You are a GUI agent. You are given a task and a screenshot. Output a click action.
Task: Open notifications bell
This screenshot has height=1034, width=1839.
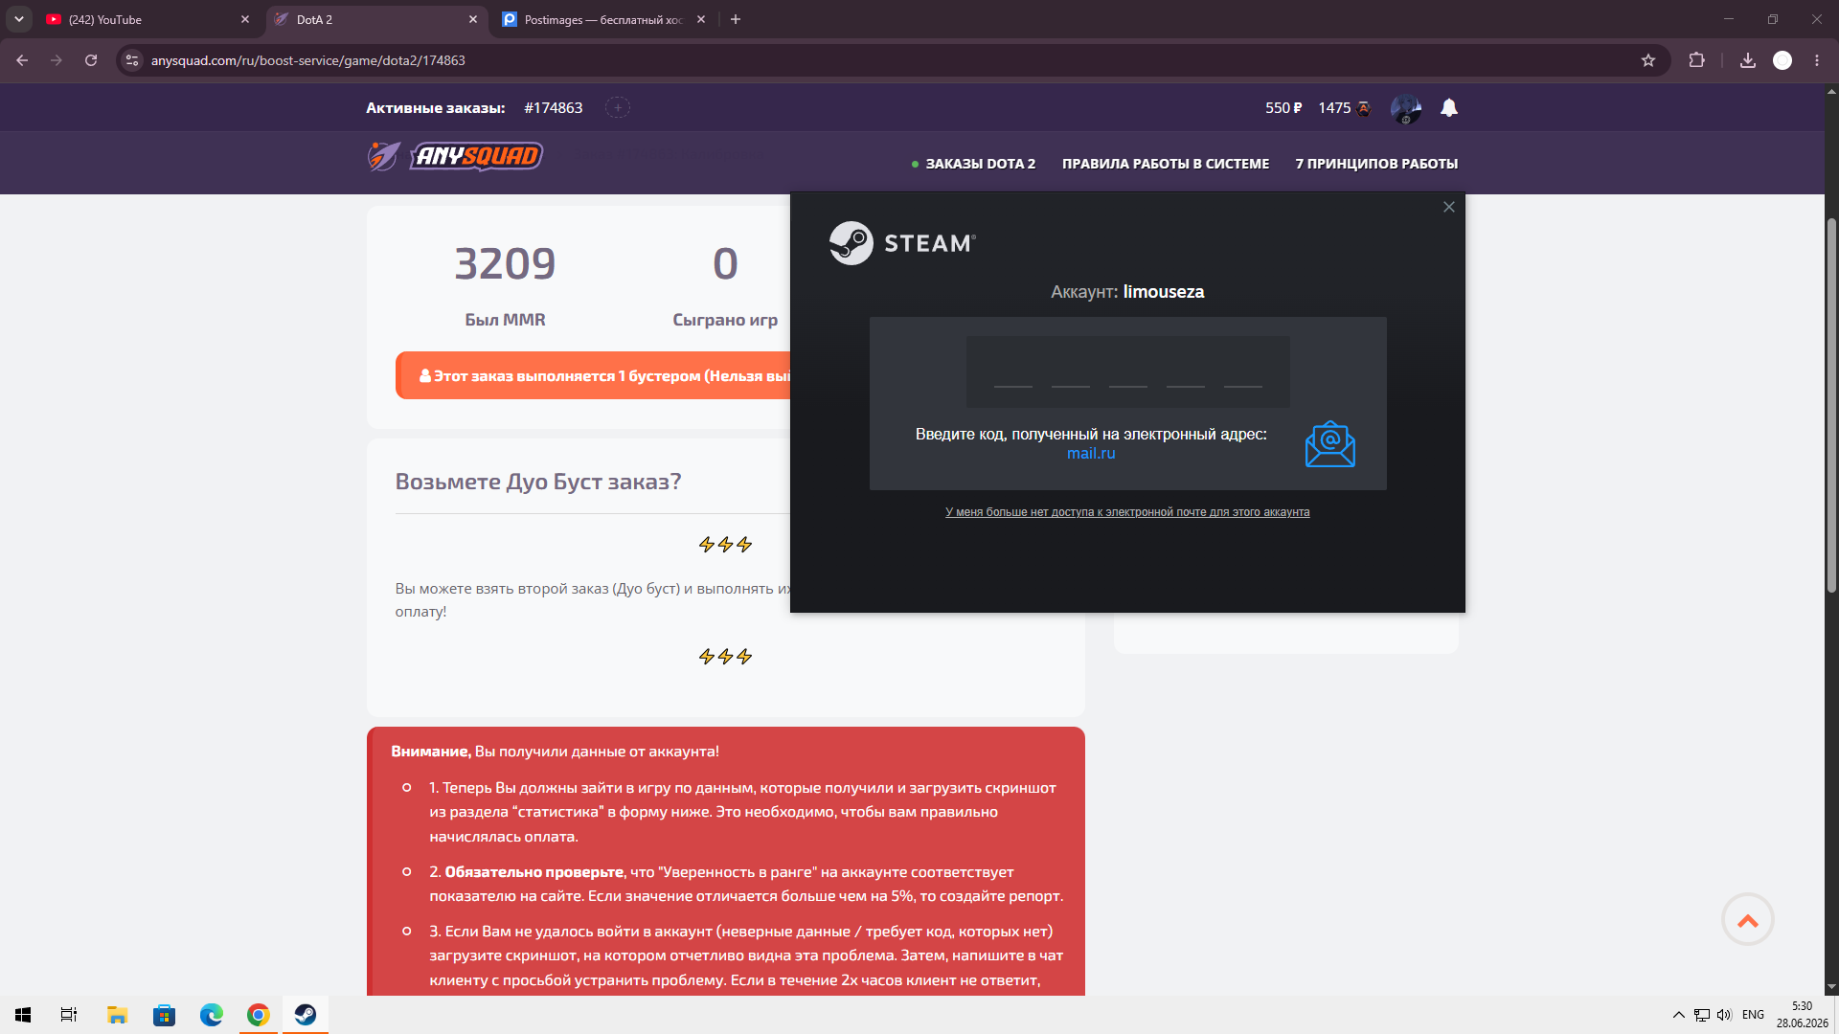coord(1449,108)
